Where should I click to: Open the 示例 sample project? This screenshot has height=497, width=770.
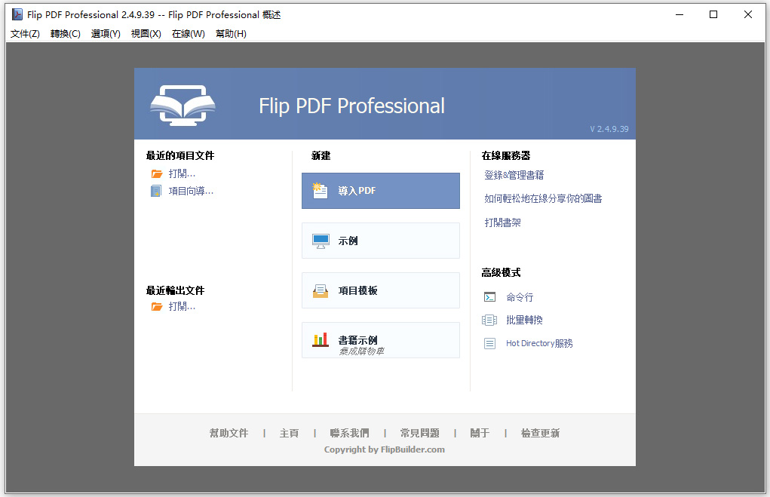pos(380,241)
